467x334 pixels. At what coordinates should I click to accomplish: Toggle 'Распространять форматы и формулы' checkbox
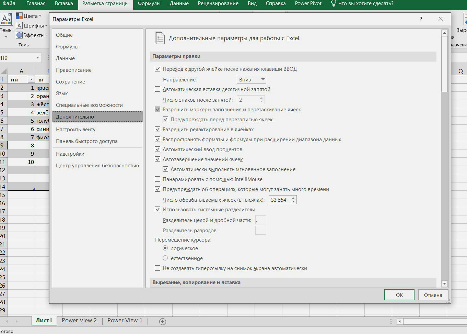coord(157,140)
